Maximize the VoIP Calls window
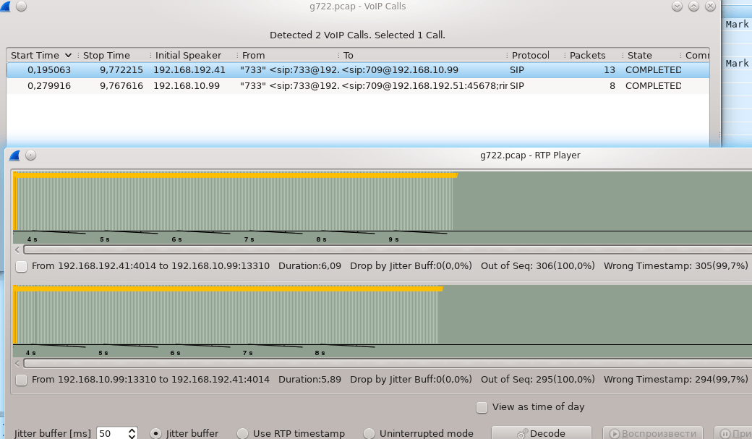 pyautogui.click(x=693, y=7)
